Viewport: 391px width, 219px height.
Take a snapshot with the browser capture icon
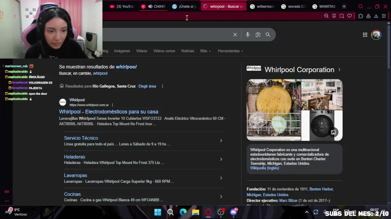[x=342, y=16]
